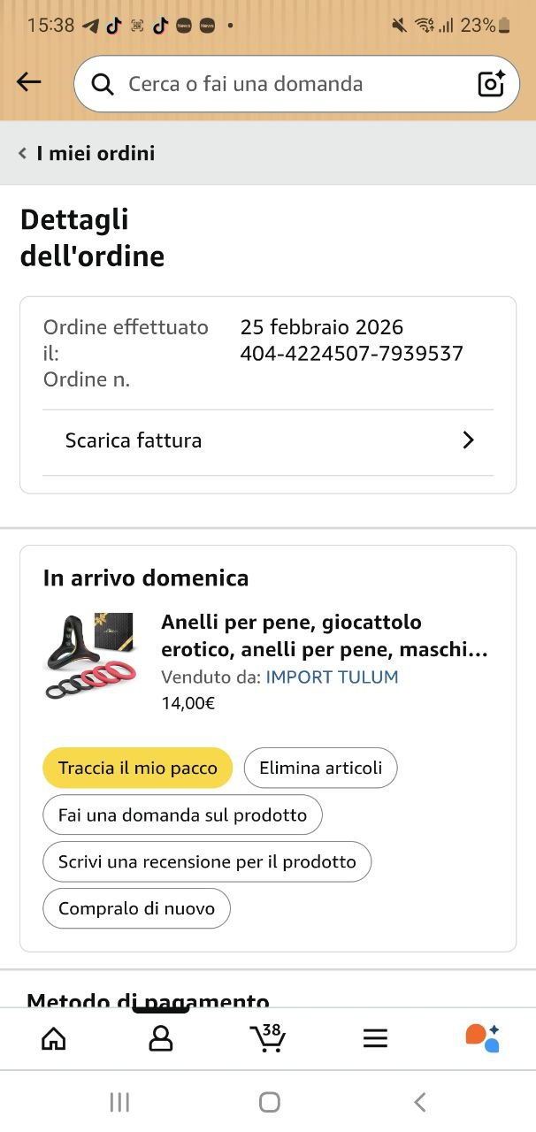
Task: Open Android recent apps button
Action: pyautogui.click(x=119, y=1101)
